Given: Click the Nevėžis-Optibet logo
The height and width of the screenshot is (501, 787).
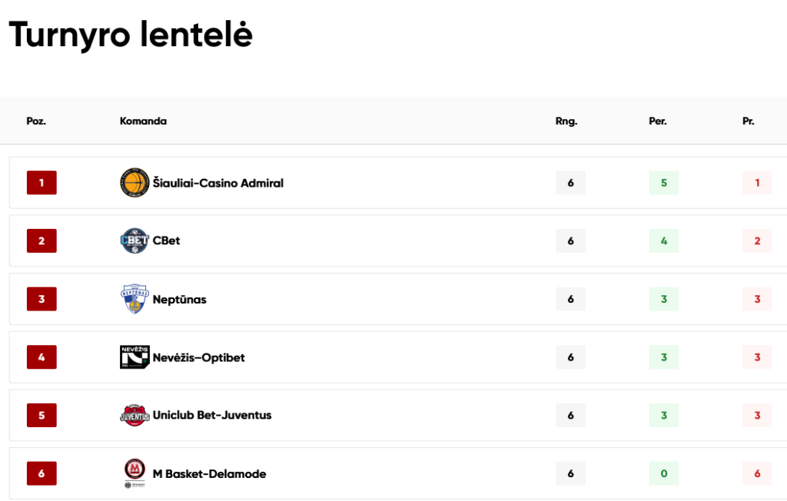Looking at the screenshot, I should tap(134, 357).
